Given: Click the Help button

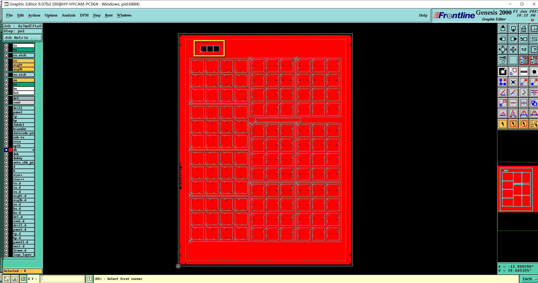Looking at the screenshot, I should click(423, 15).
